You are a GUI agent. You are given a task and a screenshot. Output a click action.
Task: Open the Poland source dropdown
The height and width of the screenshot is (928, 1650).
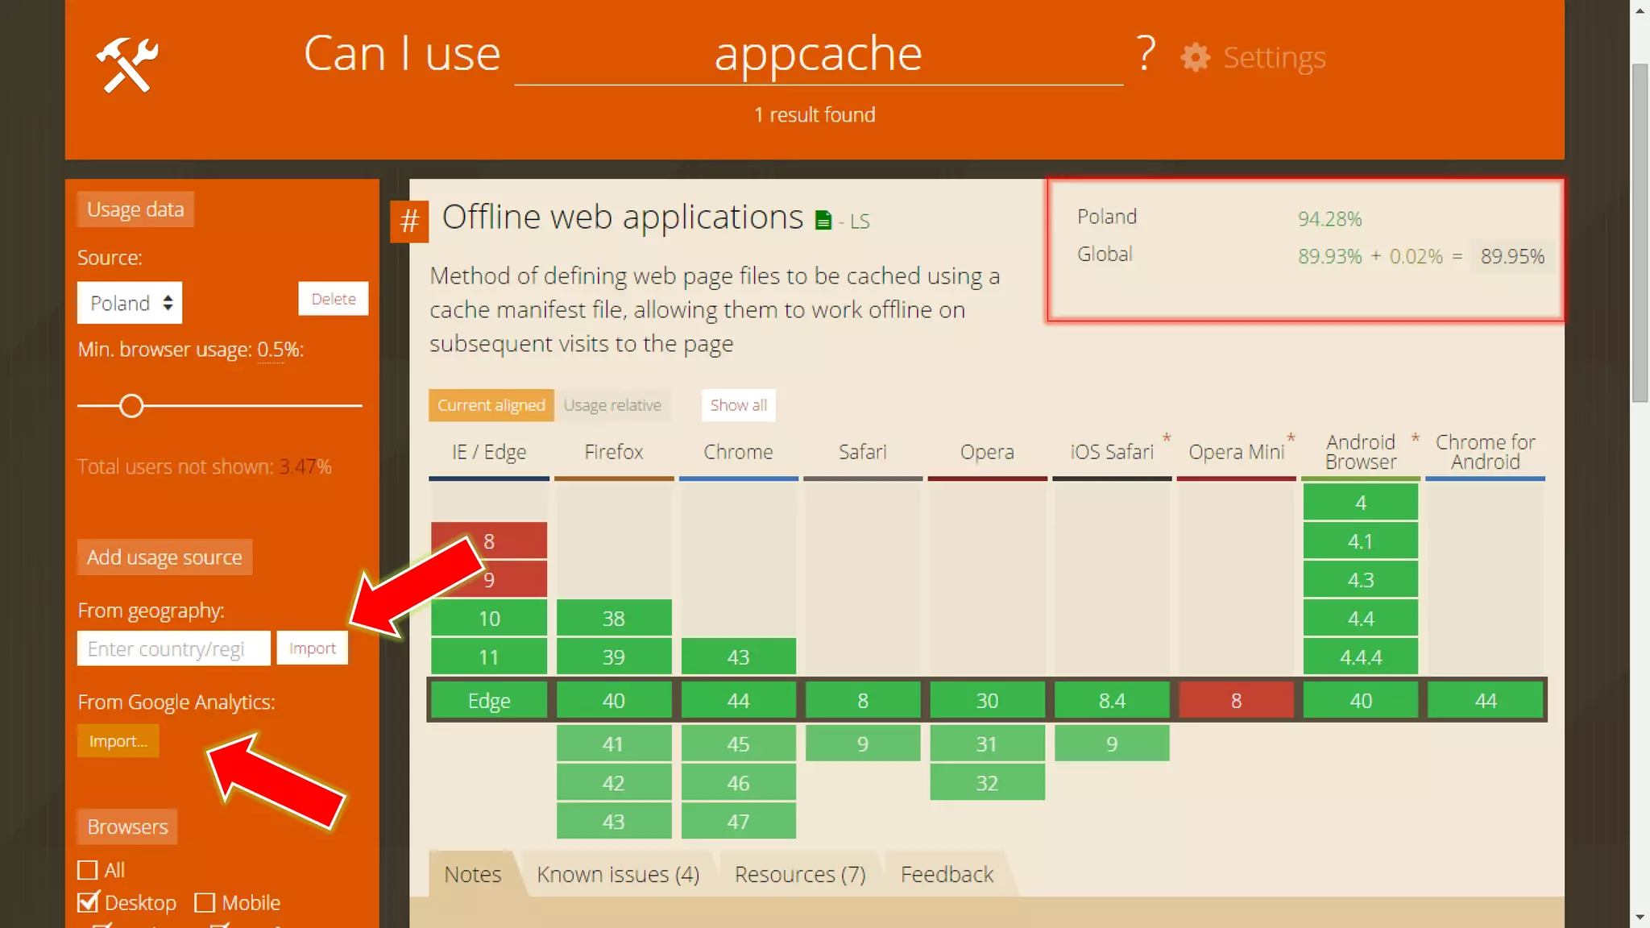(130, 303)
